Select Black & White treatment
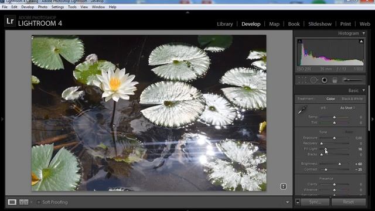 coord(352,99)
